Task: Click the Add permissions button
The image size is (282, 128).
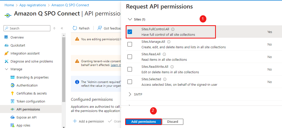Action: click(x=144, y=122)
